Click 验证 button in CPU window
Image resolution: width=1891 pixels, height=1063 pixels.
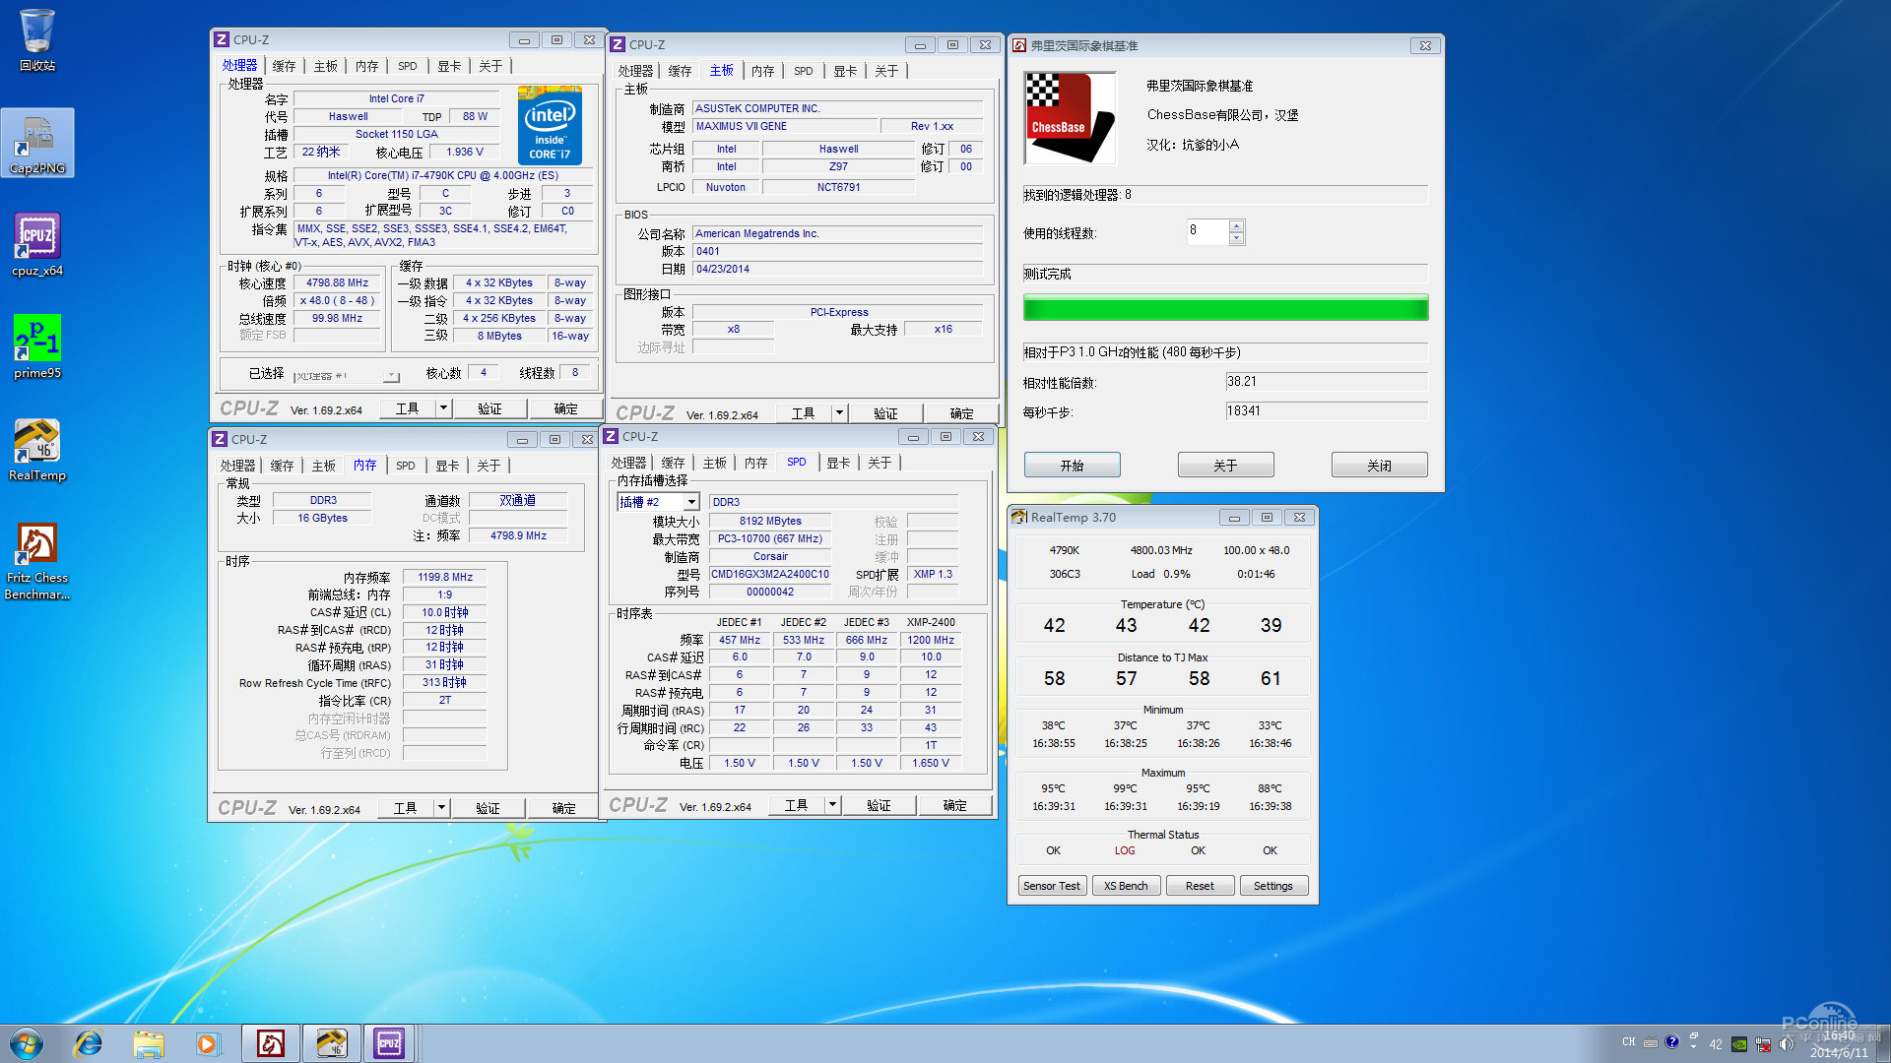pyautogui.click(x=489, y=408)
